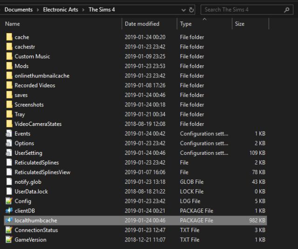Click the Events file name
The image size is (298, 249).
(22, 134)
